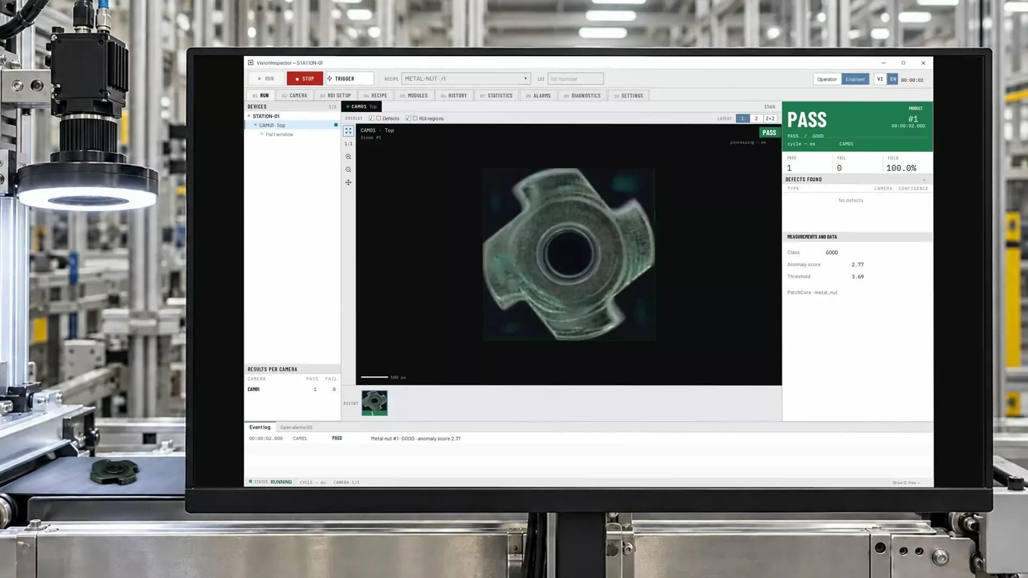Select the event log row Metal nut #1
This screenshot has width=1028, height=578.
tap(588, 438)
